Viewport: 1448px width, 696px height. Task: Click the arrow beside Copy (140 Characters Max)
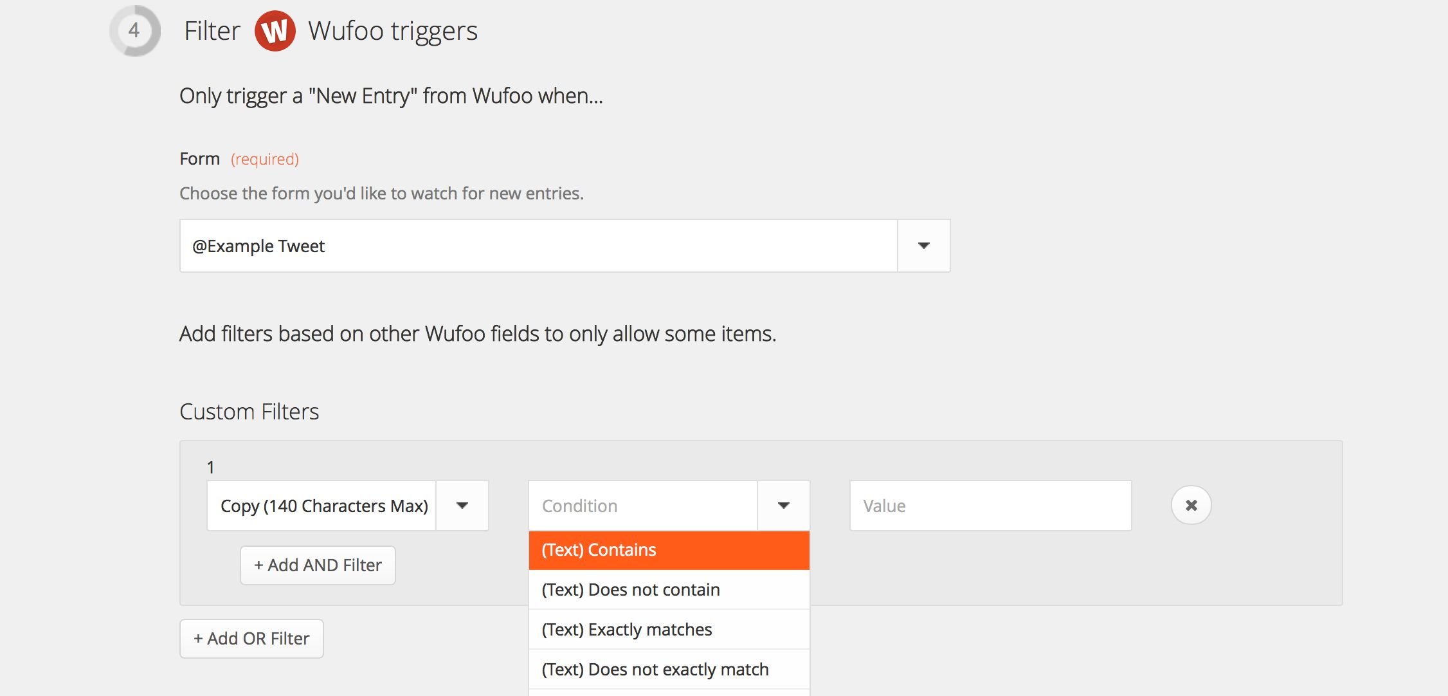[x=462, y=506]
